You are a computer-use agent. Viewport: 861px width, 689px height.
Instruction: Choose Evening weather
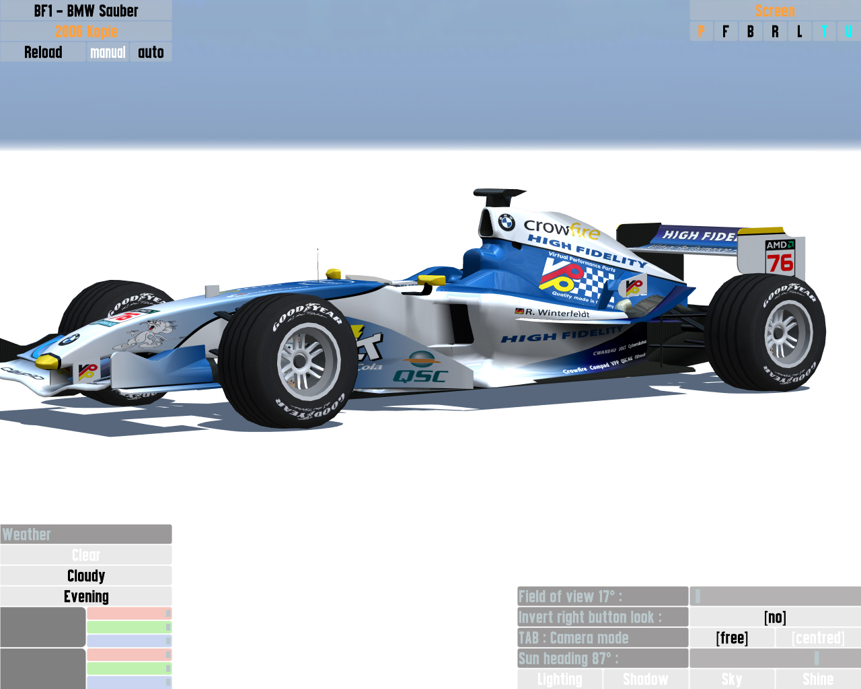[86, 597]
